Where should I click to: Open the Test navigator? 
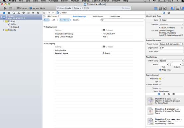pos(24,13)
